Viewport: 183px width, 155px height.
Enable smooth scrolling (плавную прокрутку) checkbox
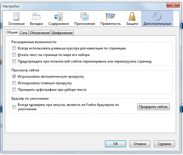click(14, 83)
